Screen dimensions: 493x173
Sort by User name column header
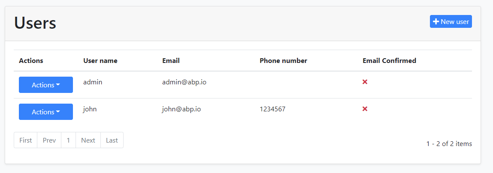pos(100,61)
